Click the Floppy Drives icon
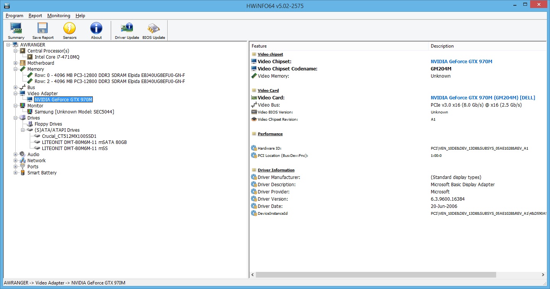This screenshot has width=550, height=289. click(30, 124)
